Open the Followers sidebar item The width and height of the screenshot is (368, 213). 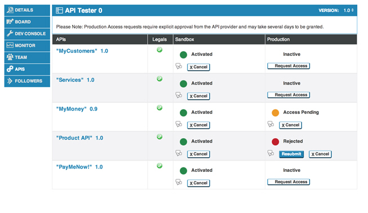(27, 81)
